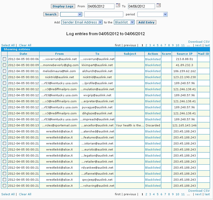Image resolution: width=213 pixels, height=200 pixels.
Task: Sort by the Action column header
Action: point(153,54)
